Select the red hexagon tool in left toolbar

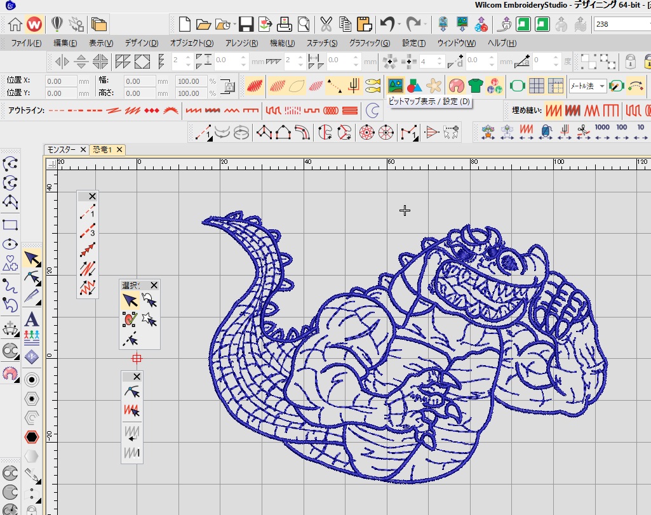[x=32, y=437]
